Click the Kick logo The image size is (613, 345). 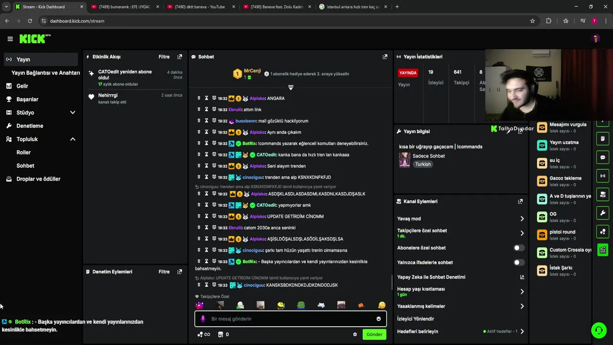[35, 39]
